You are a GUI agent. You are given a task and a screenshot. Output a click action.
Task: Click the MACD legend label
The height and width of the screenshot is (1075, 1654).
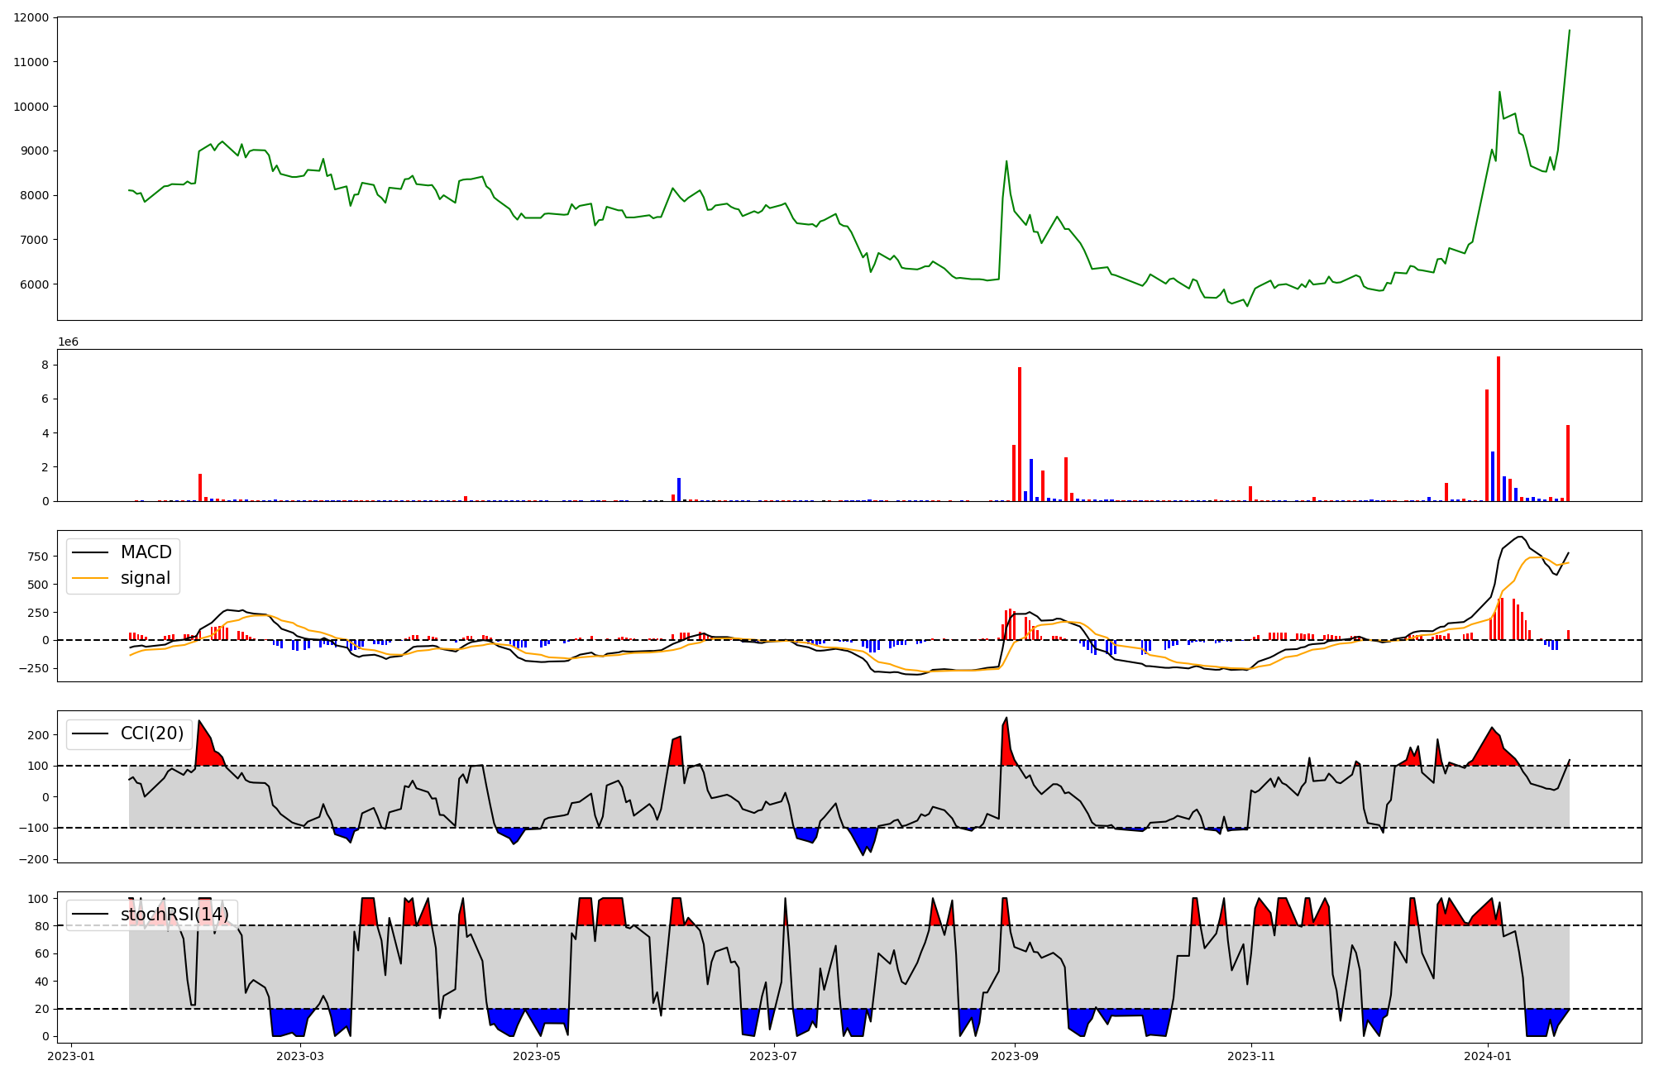(x=146, y=552)
